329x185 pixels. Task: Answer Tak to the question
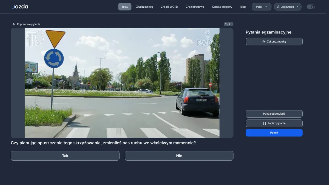pyautogui.click(x=65, y=156)
